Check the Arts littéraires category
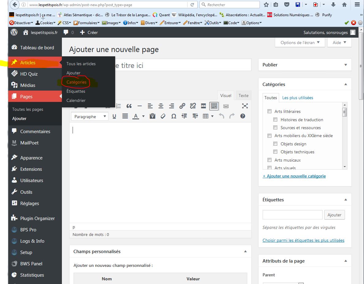This screenshot has height=284, width=364. pyautogui.click(x=270, y=111)
